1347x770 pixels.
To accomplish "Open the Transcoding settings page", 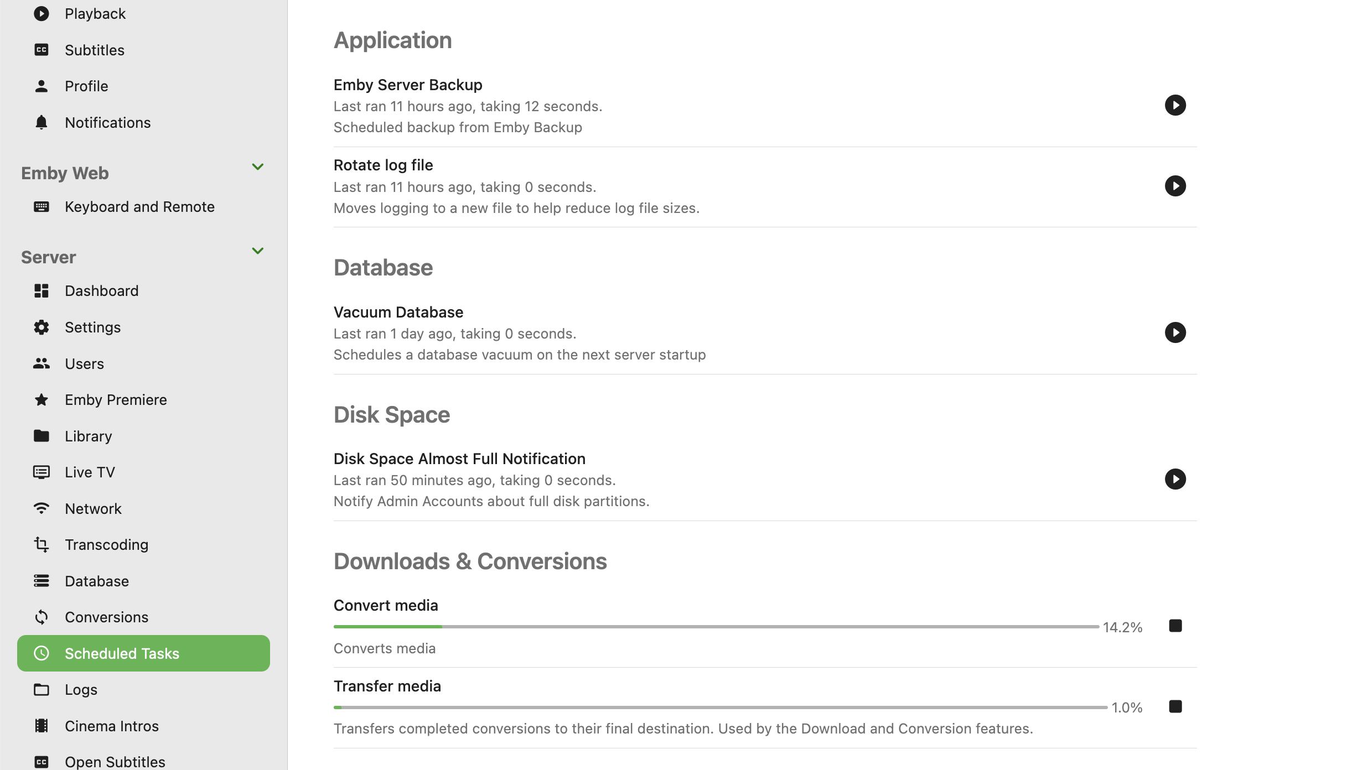I will tap(106, 545).
